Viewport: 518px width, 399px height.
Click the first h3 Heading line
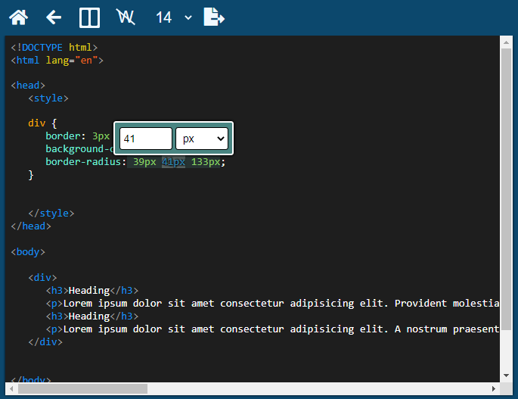click(x=92, y=291)
